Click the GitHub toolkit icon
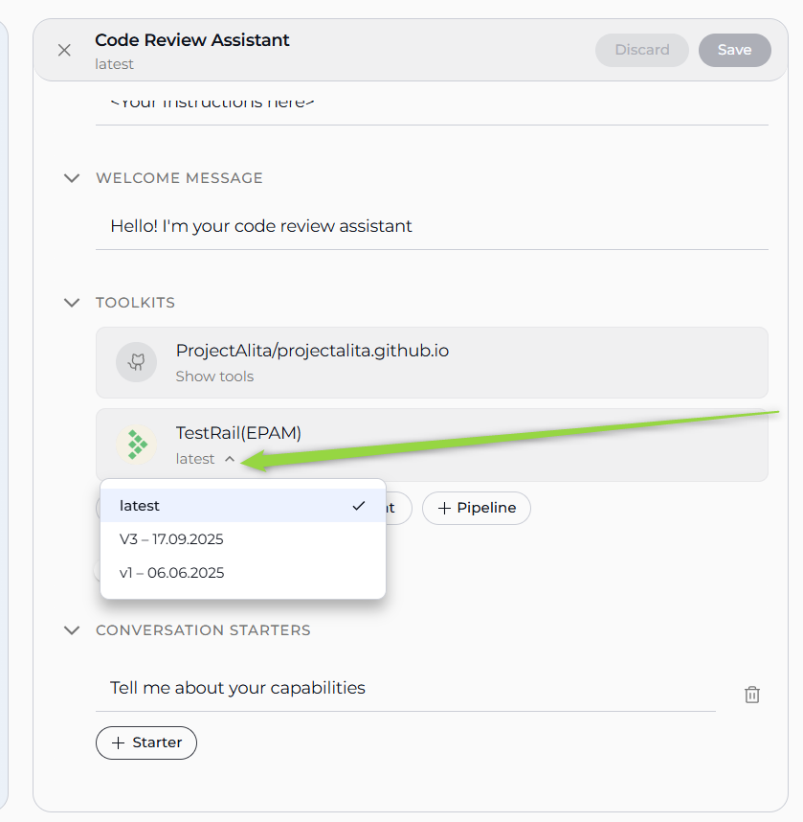Screen dimensions: 803x822 pyautogui.click(x=137, y=362)
